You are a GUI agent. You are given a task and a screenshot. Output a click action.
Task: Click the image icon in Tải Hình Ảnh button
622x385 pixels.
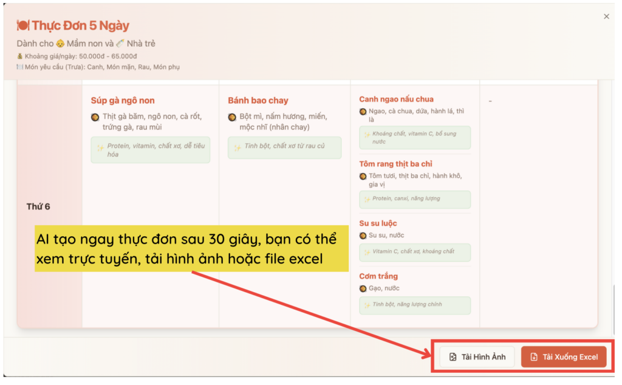click(453, 357)
